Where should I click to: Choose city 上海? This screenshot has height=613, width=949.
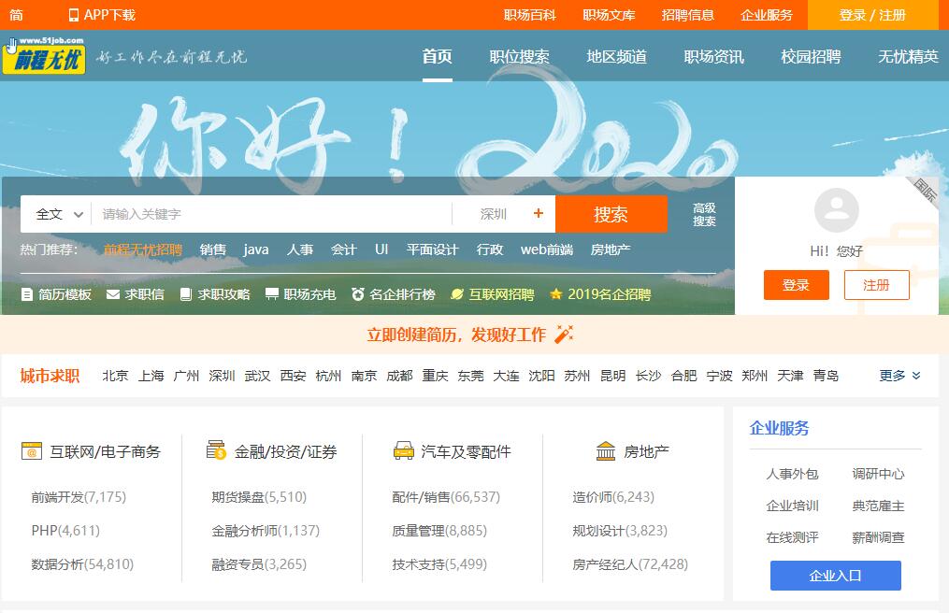tap(151, 376)
